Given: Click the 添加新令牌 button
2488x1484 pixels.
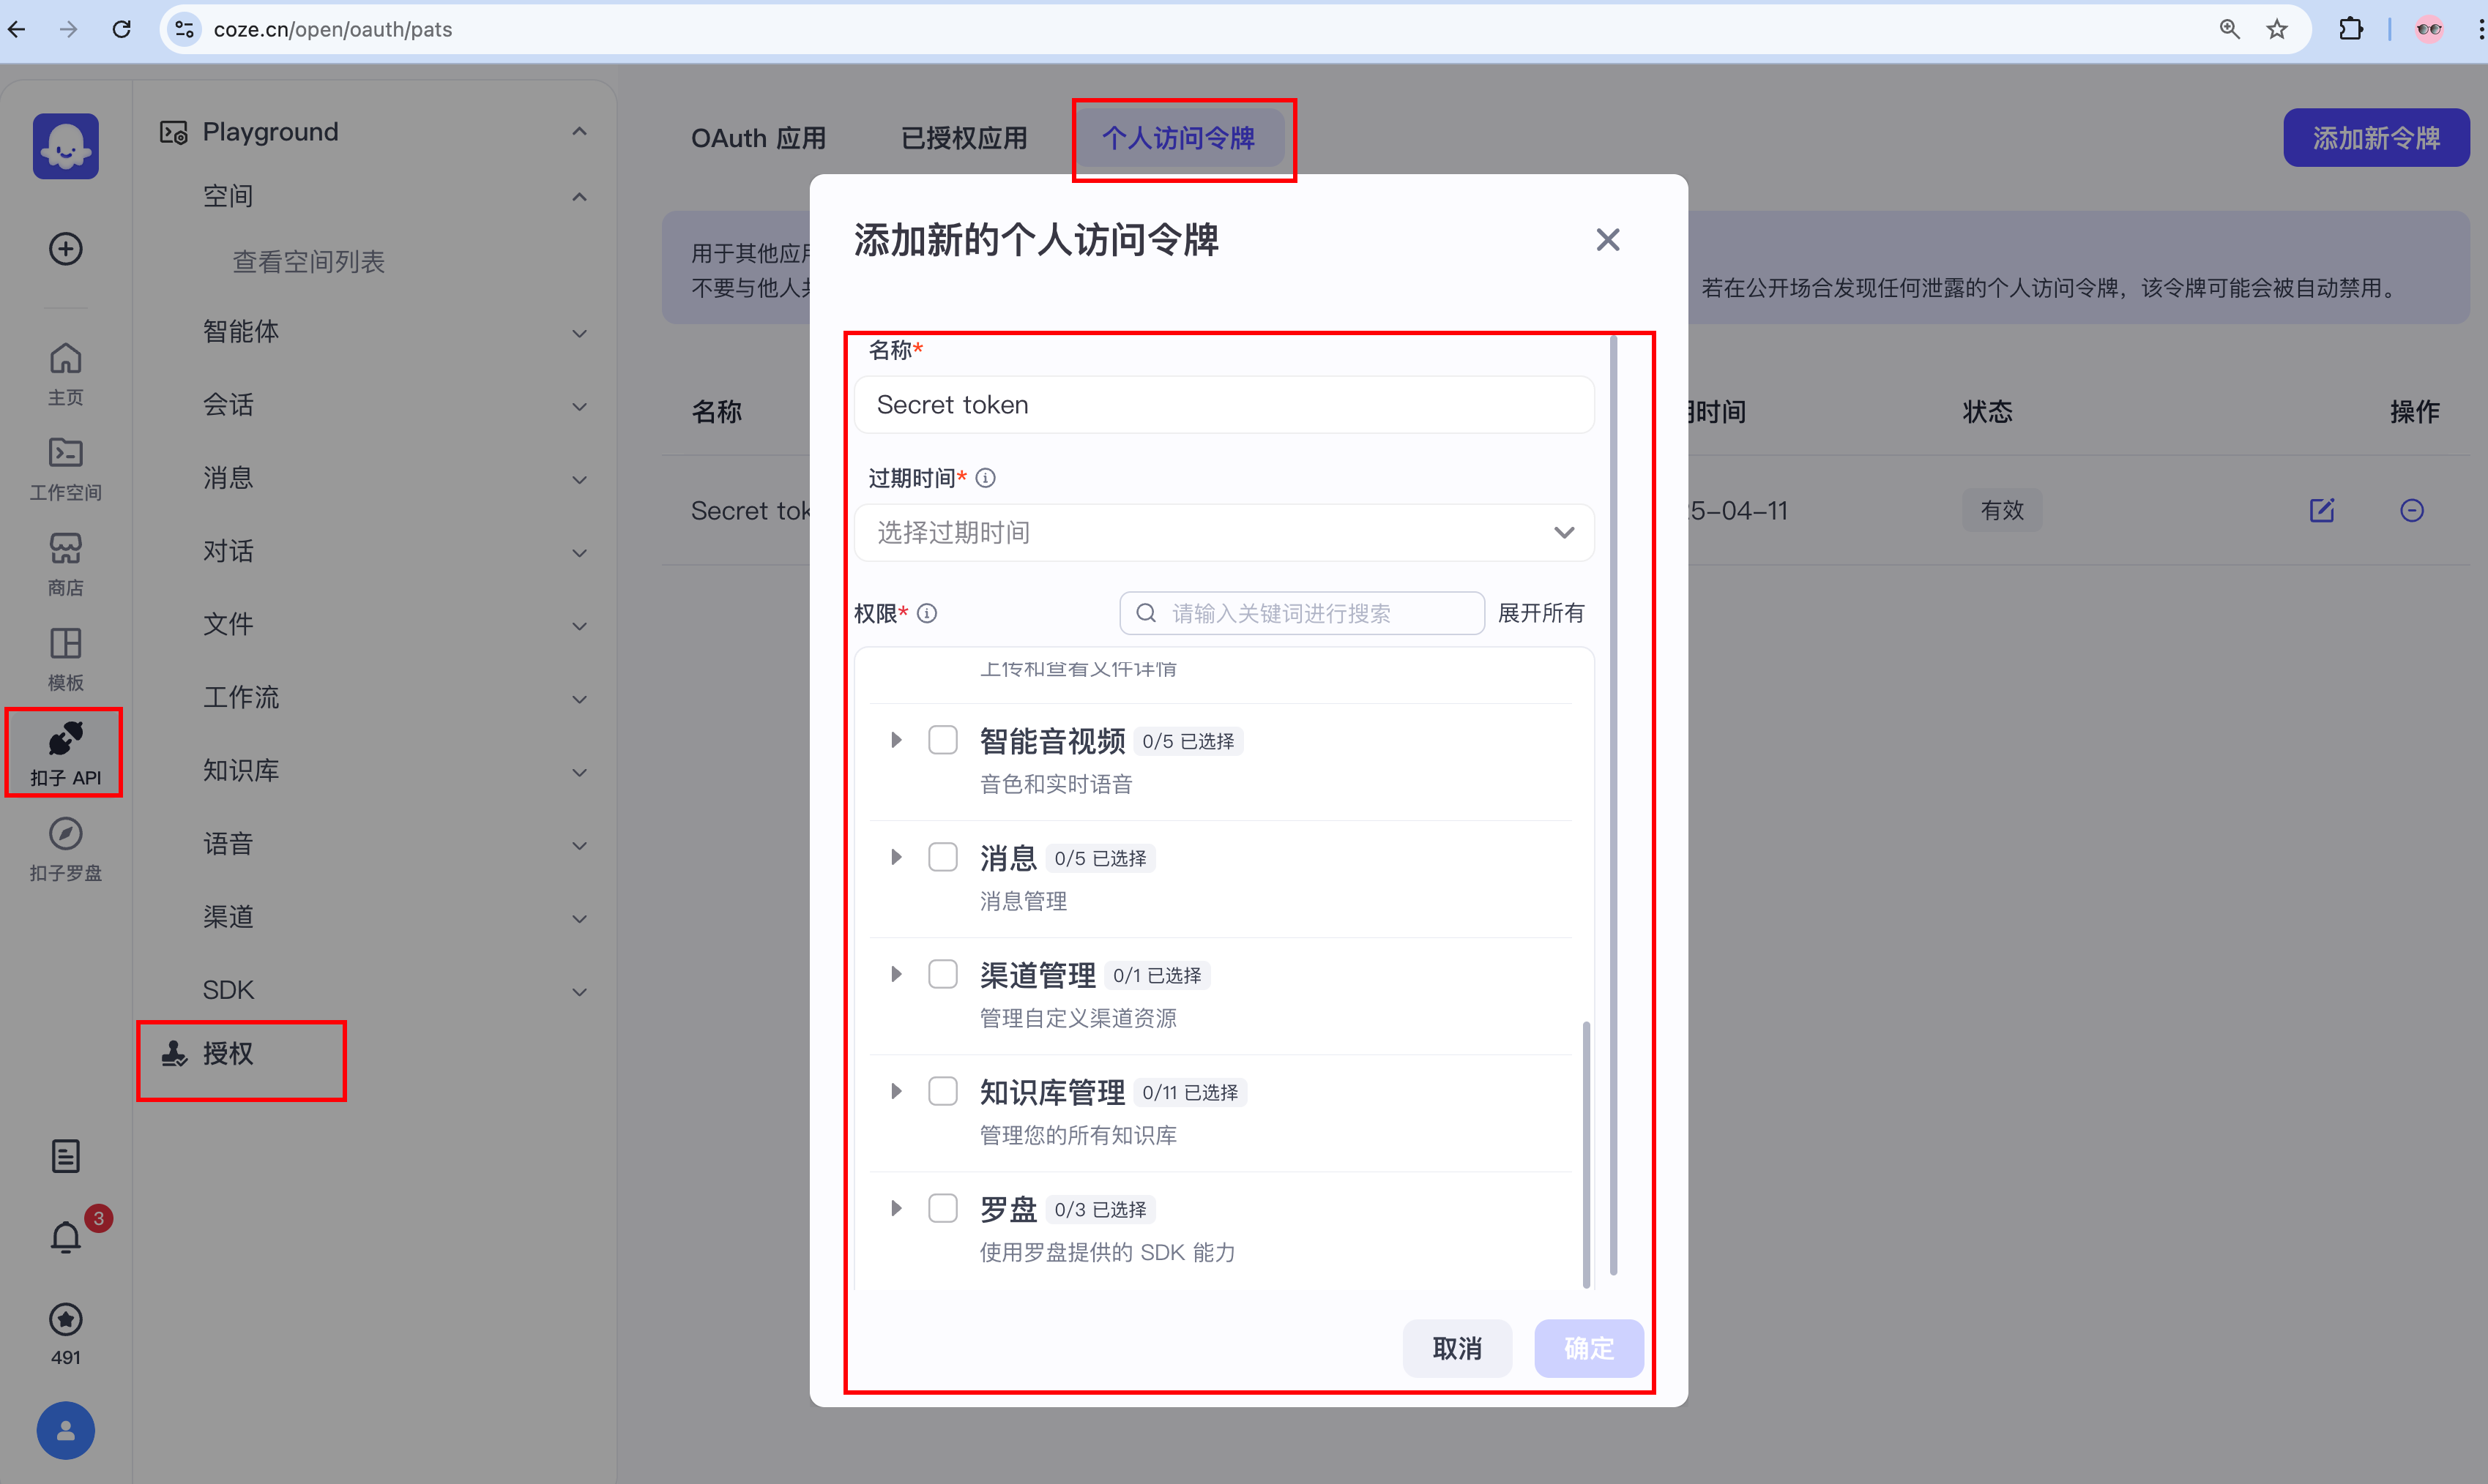Looking at the screenshot, I should point(2376,137).
